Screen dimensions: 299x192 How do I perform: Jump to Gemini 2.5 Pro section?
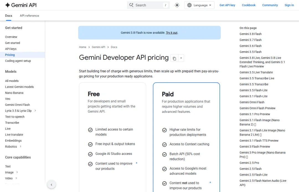(249, 163)
